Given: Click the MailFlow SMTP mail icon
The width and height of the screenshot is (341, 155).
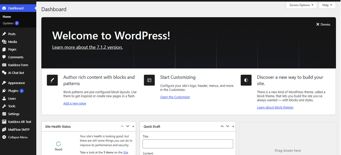Looking at the screenshot, I should click(4, 130).
